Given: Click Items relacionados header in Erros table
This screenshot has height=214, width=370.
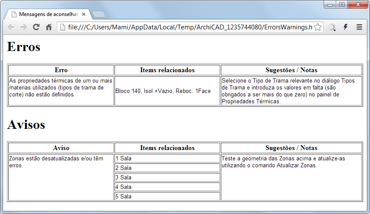Looking at the screenshot, I should coord(167,70).
